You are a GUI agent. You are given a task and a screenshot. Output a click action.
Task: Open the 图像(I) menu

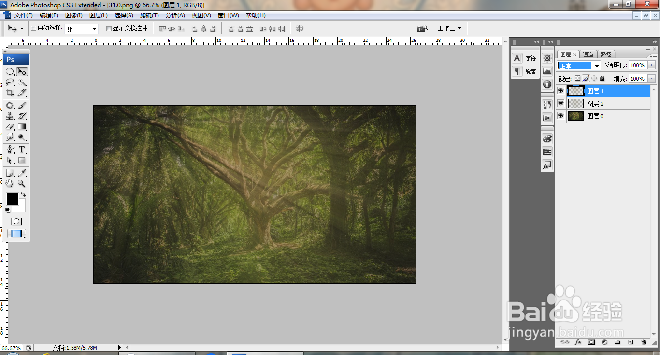[x=74, y=15]
